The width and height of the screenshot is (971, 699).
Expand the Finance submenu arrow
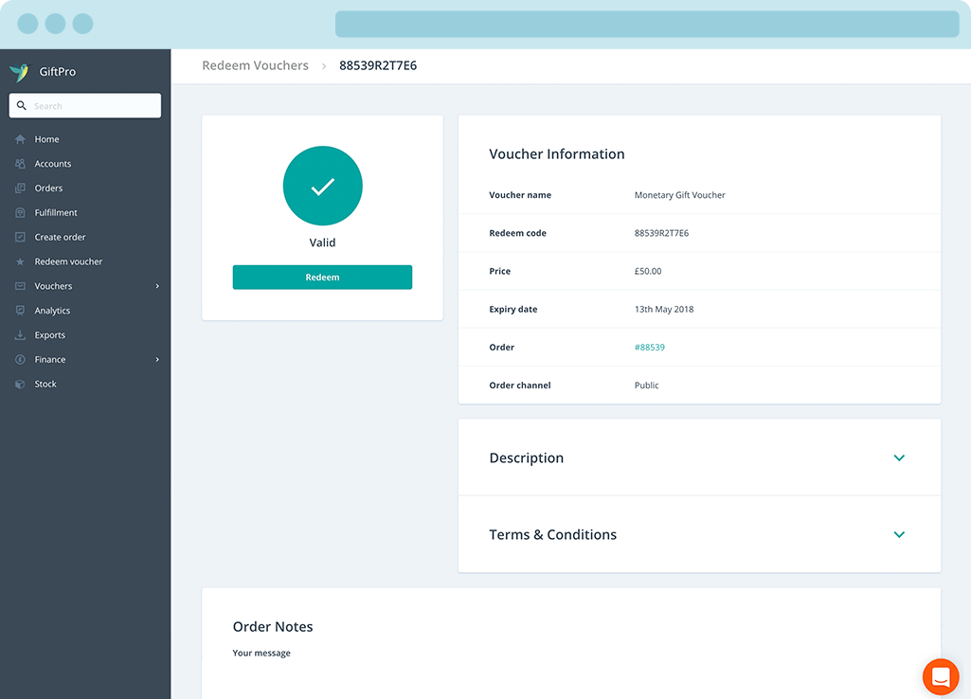pos(157,359)
